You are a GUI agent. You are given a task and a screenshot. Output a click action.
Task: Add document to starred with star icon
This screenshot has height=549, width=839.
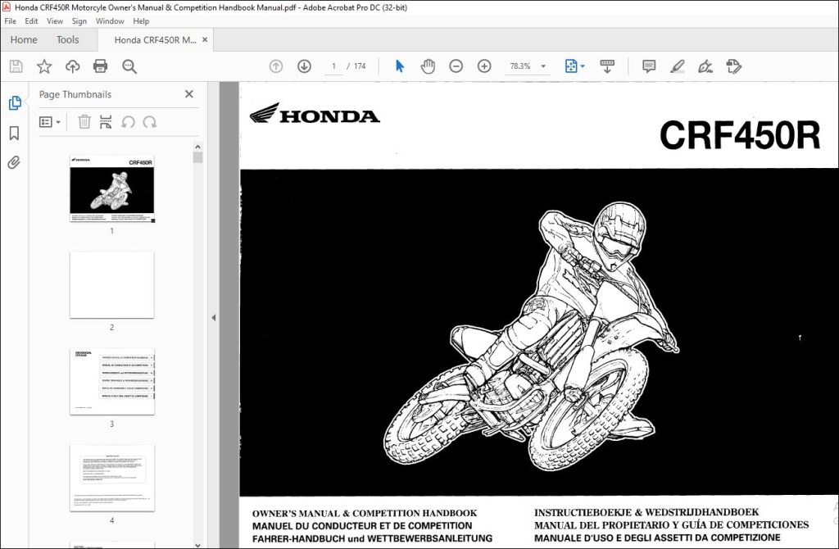pos(44,66)
